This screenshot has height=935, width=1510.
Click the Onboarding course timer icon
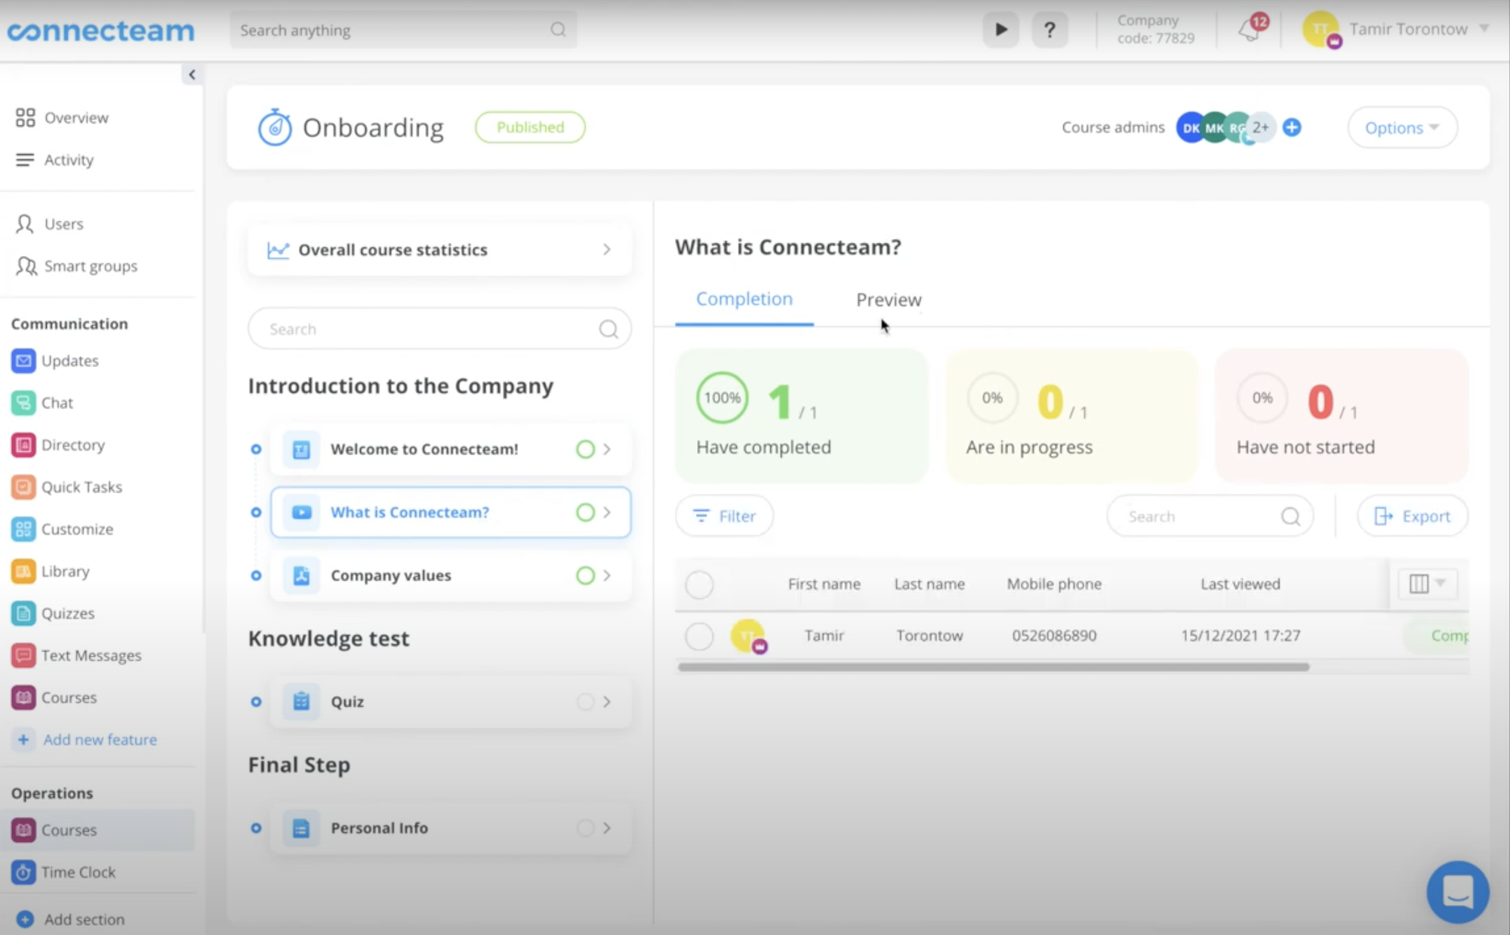(x=274, y=128)
